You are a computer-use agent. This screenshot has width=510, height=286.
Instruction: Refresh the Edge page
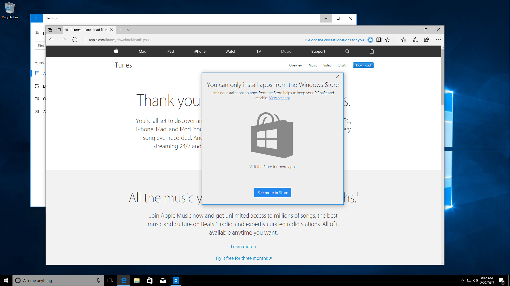tap(75, 40)
